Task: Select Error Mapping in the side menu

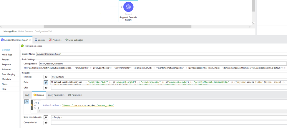Action: (9, 74)
